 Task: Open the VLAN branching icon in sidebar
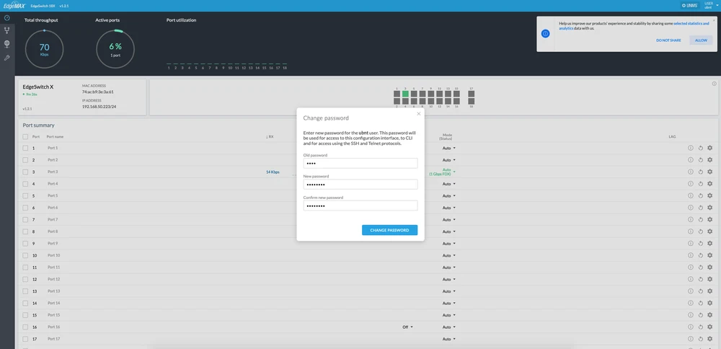(x=6, y=30)
